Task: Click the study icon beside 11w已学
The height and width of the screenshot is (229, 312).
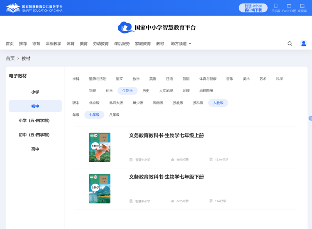Action: click(x=211, y=201)
